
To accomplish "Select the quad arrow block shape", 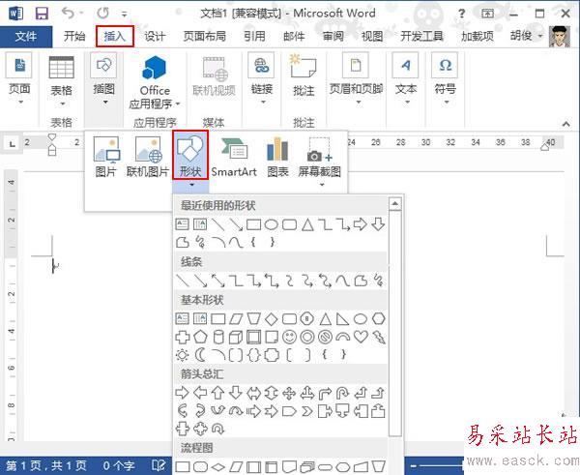I will click(x=289, y=393).
